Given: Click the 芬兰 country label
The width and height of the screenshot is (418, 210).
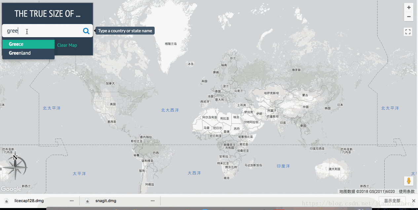Looking at the screenshot, I should pos(233,58).
